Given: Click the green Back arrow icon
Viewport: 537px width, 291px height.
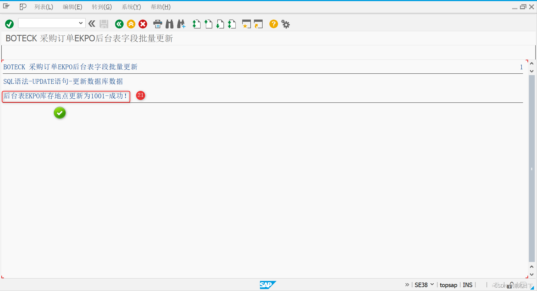Looking at the screenshot, I should 119,24.
